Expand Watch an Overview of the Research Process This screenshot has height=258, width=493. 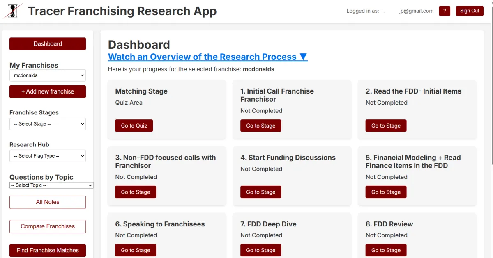(x=207, y=57)
